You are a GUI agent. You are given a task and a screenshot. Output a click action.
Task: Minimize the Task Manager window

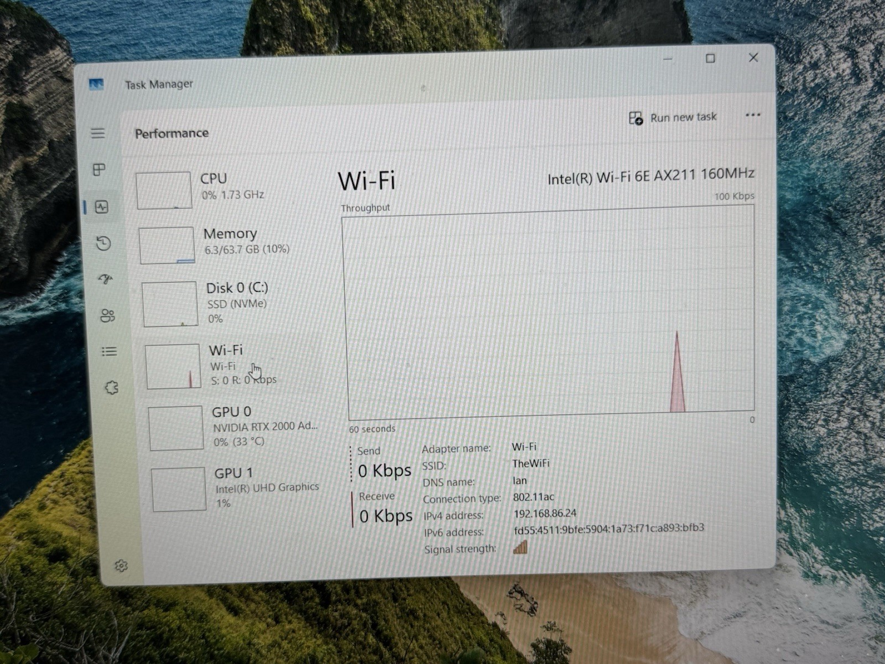click(x=668, y=59)
